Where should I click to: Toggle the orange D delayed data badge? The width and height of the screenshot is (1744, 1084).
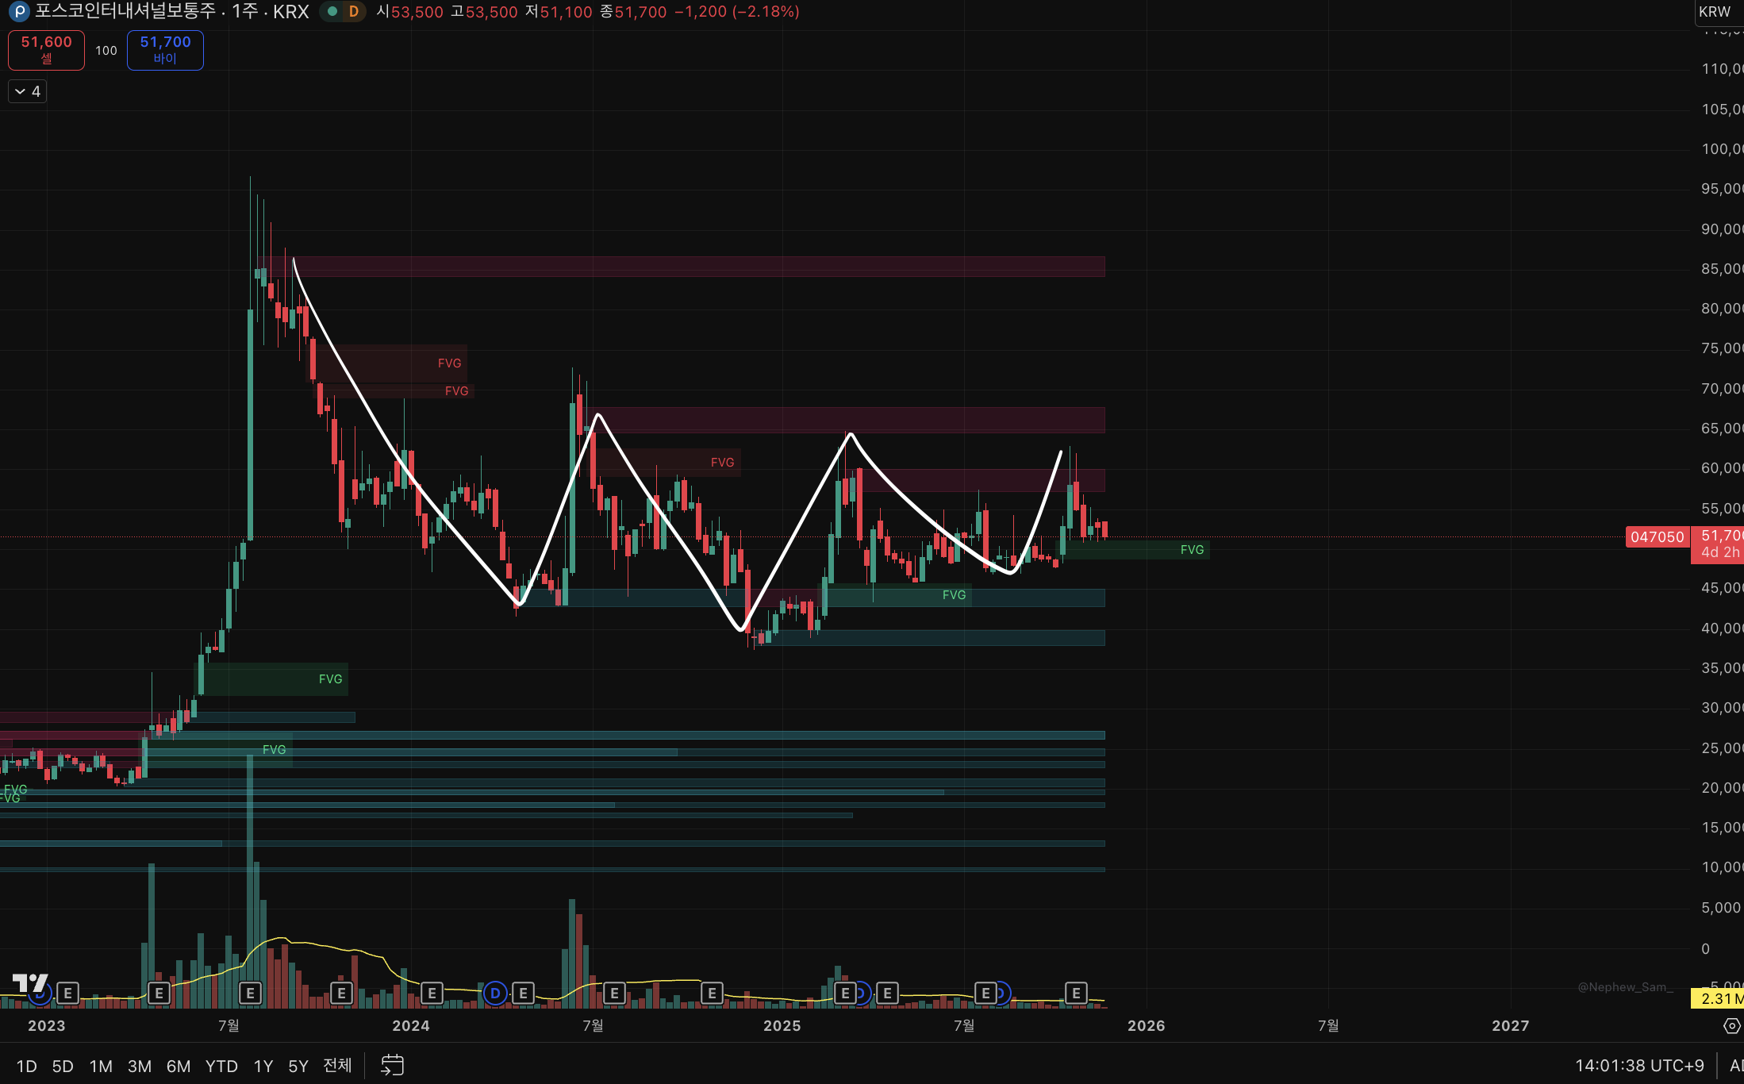(x=354, y=12)
